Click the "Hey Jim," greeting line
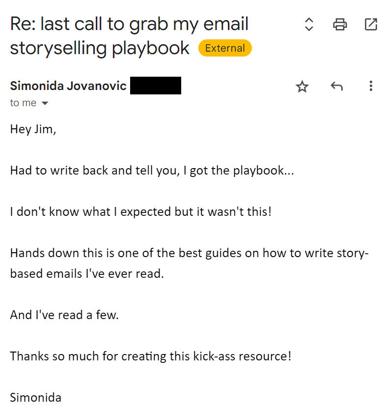The width and height of the screenshot is (384, 413). tap(33, 130)
